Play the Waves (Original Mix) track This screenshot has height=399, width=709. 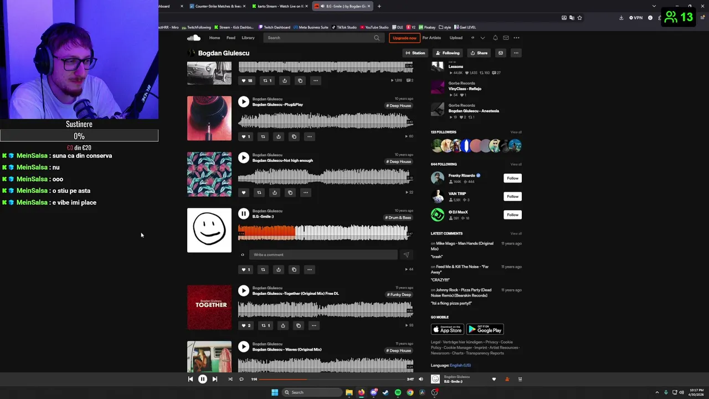click(x=244, y=346)
